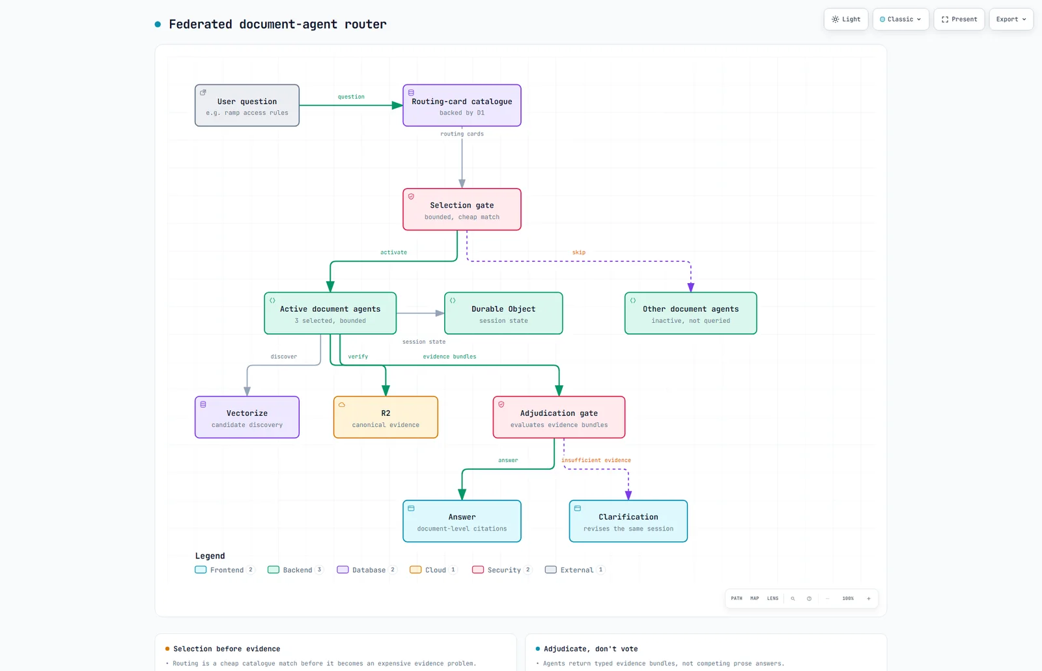Open the help question-mark icon in the toolbar

pos(809,598)
